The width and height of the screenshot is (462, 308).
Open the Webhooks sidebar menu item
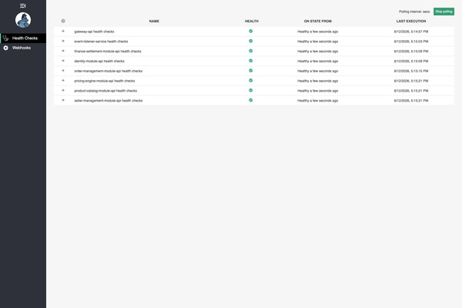[x=23, y=48]
